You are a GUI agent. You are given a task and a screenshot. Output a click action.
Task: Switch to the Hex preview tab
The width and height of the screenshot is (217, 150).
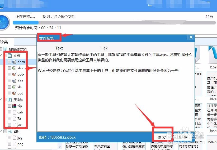(x=104, y=48)
